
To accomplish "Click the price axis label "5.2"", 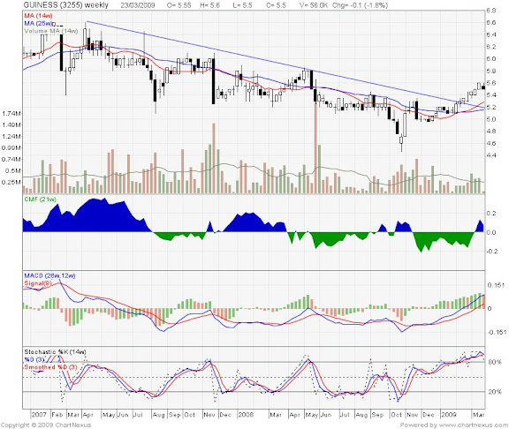I will [x=491, y=107].
